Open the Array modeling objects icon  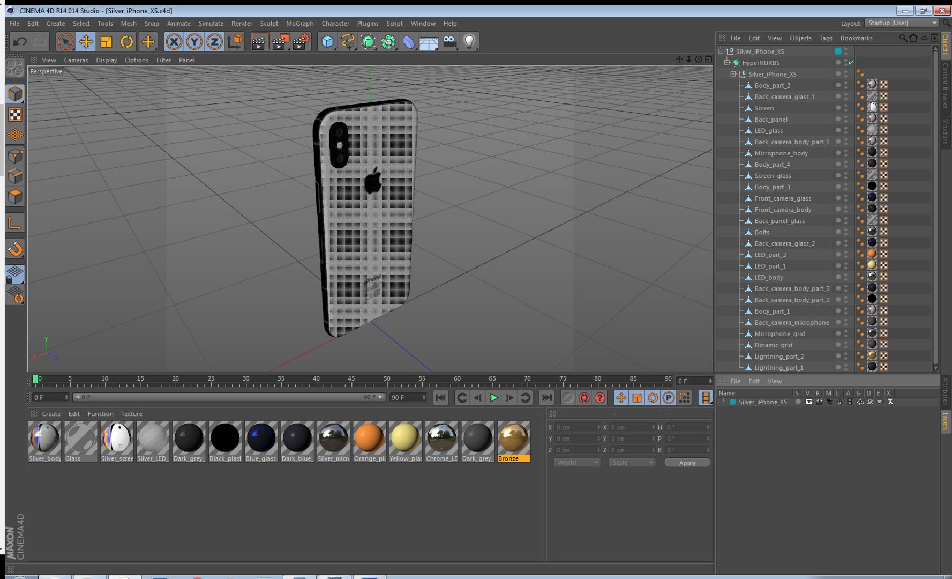pyautogui.click(x=388, y=41)
